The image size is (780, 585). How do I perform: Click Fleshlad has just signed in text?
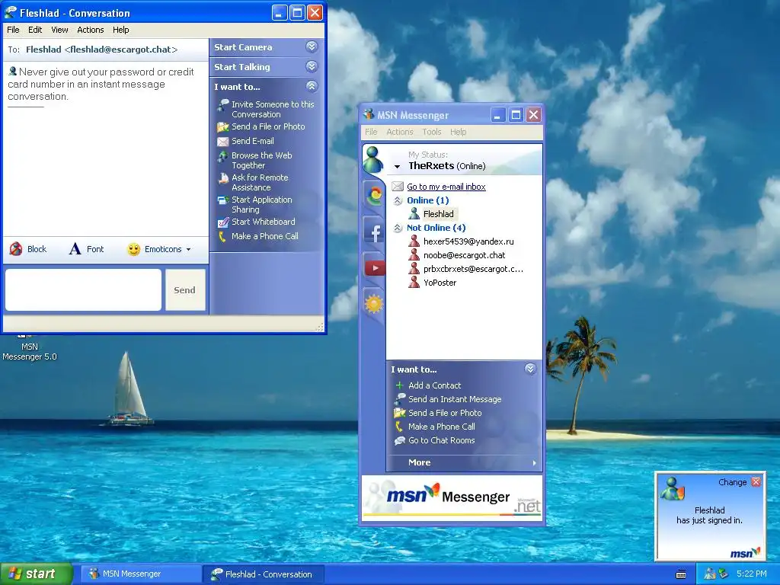tap(709, 516)
